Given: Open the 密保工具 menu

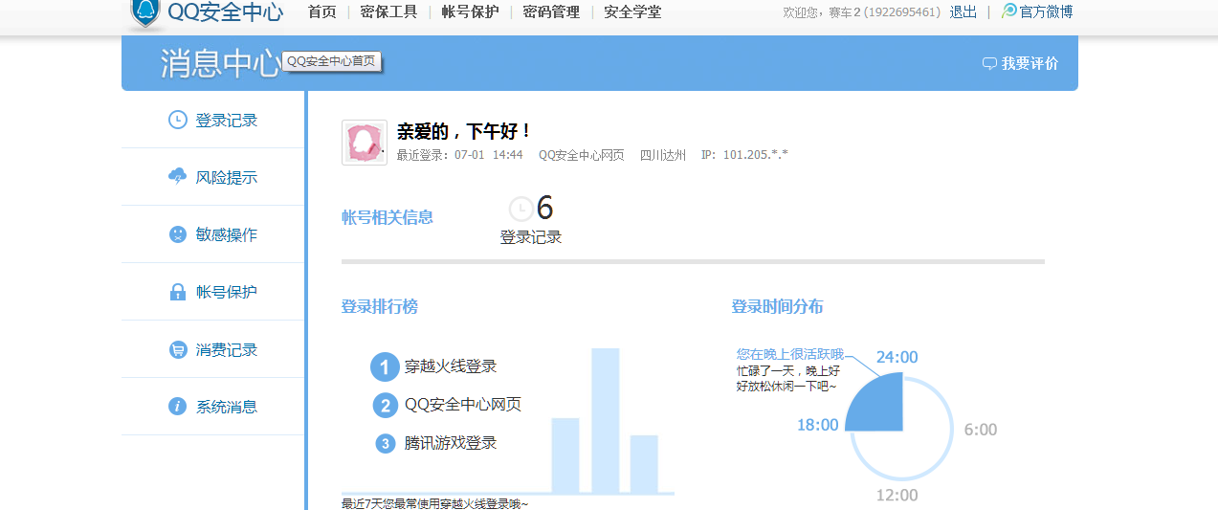Looking at the screenshot, I should [x=388, y=11].
